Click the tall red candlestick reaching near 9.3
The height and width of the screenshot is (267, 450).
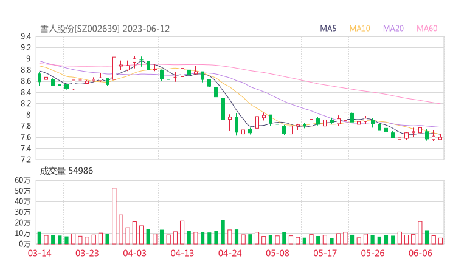click(x=114, y=63)
